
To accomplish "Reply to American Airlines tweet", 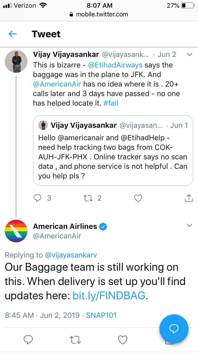I will (x=28, y=340).
